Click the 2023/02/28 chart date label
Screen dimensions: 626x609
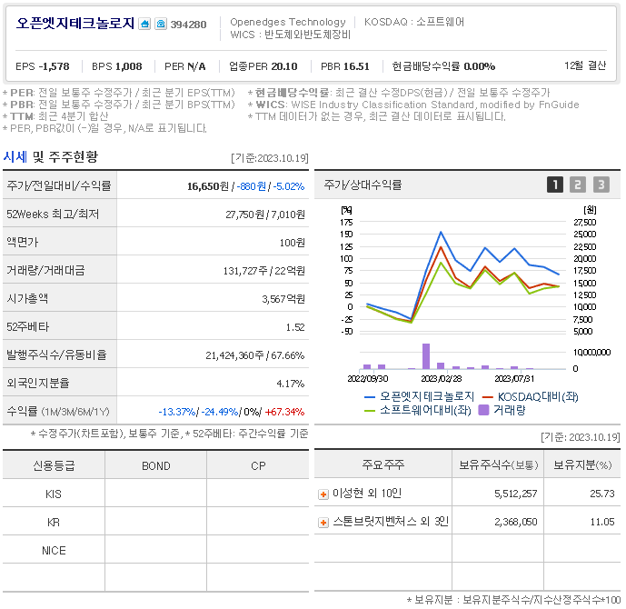click(442, 378)
